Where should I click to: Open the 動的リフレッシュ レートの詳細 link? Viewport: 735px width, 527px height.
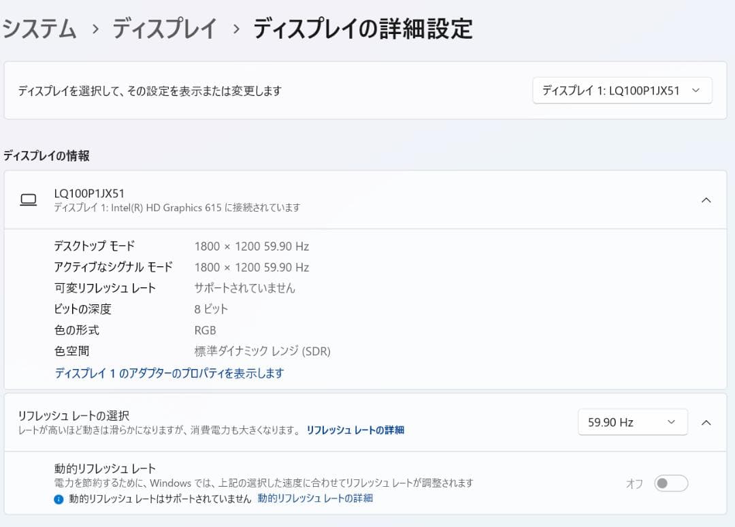tap(314, 498)
